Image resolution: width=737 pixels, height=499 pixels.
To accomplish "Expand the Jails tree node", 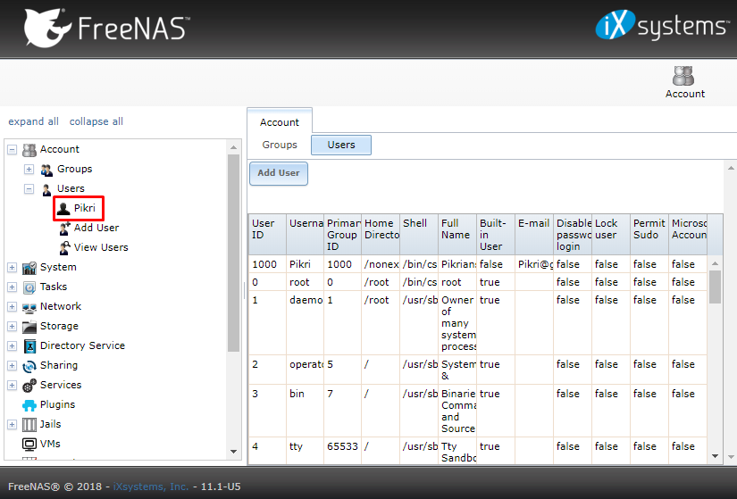I will 13,424.
